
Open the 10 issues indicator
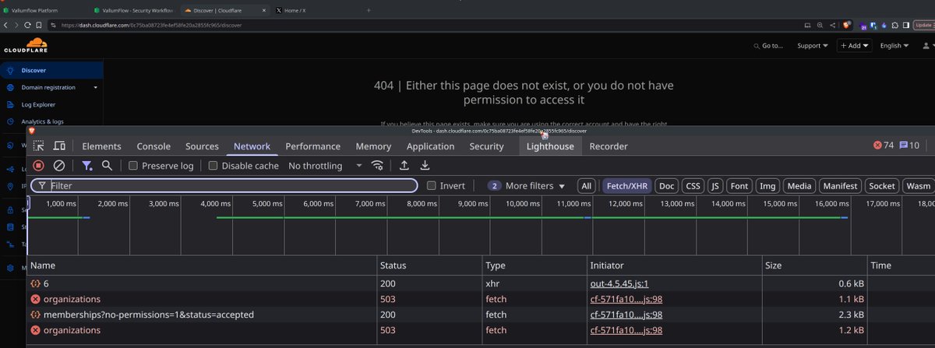(x=910, y=146)
